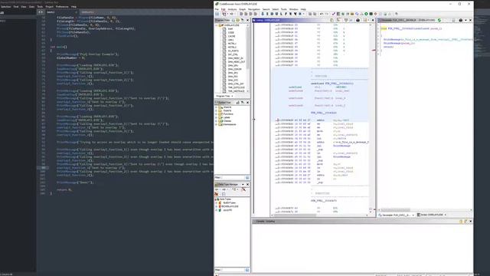Expand the Exports folder in Symbol Tree
This screenshot has width=490, height=276.
pyautogui.click(x=216, y=110)
